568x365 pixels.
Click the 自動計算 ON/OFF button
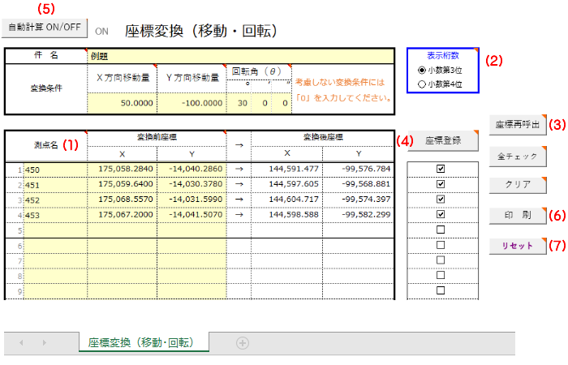[45, 28]
